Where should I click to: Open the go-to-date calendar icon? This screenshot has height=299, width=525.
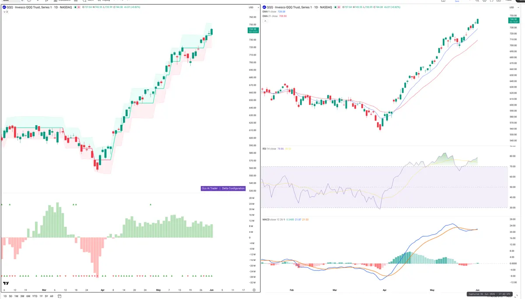(59, 296)
